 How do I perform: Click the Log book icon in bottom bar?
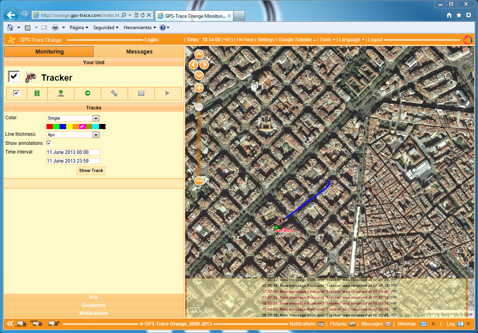[x=460, y=324]
